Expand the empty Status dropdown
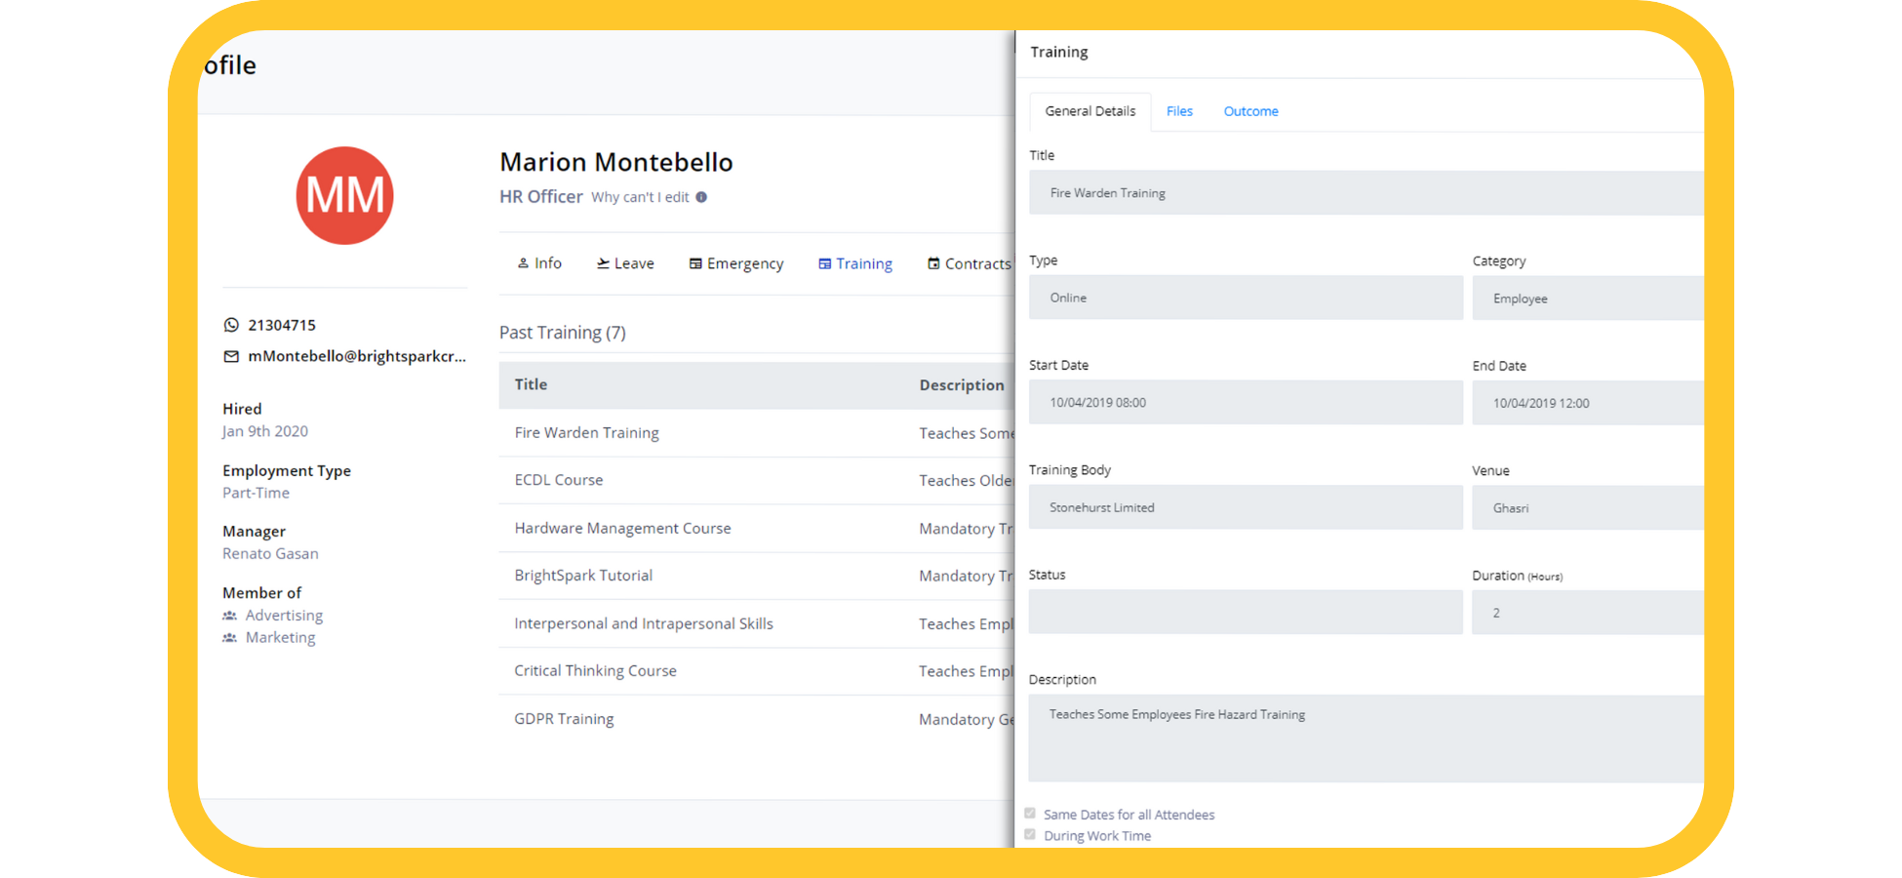 [x=1245, y=613]
